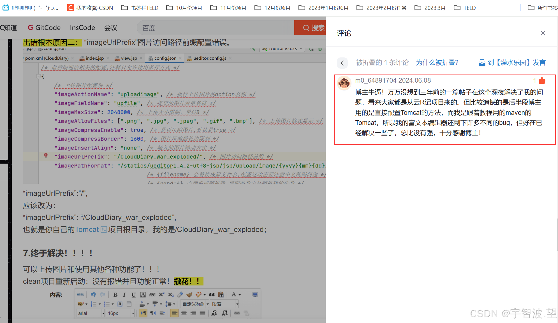Click the orange 搜索 search button

311,28
